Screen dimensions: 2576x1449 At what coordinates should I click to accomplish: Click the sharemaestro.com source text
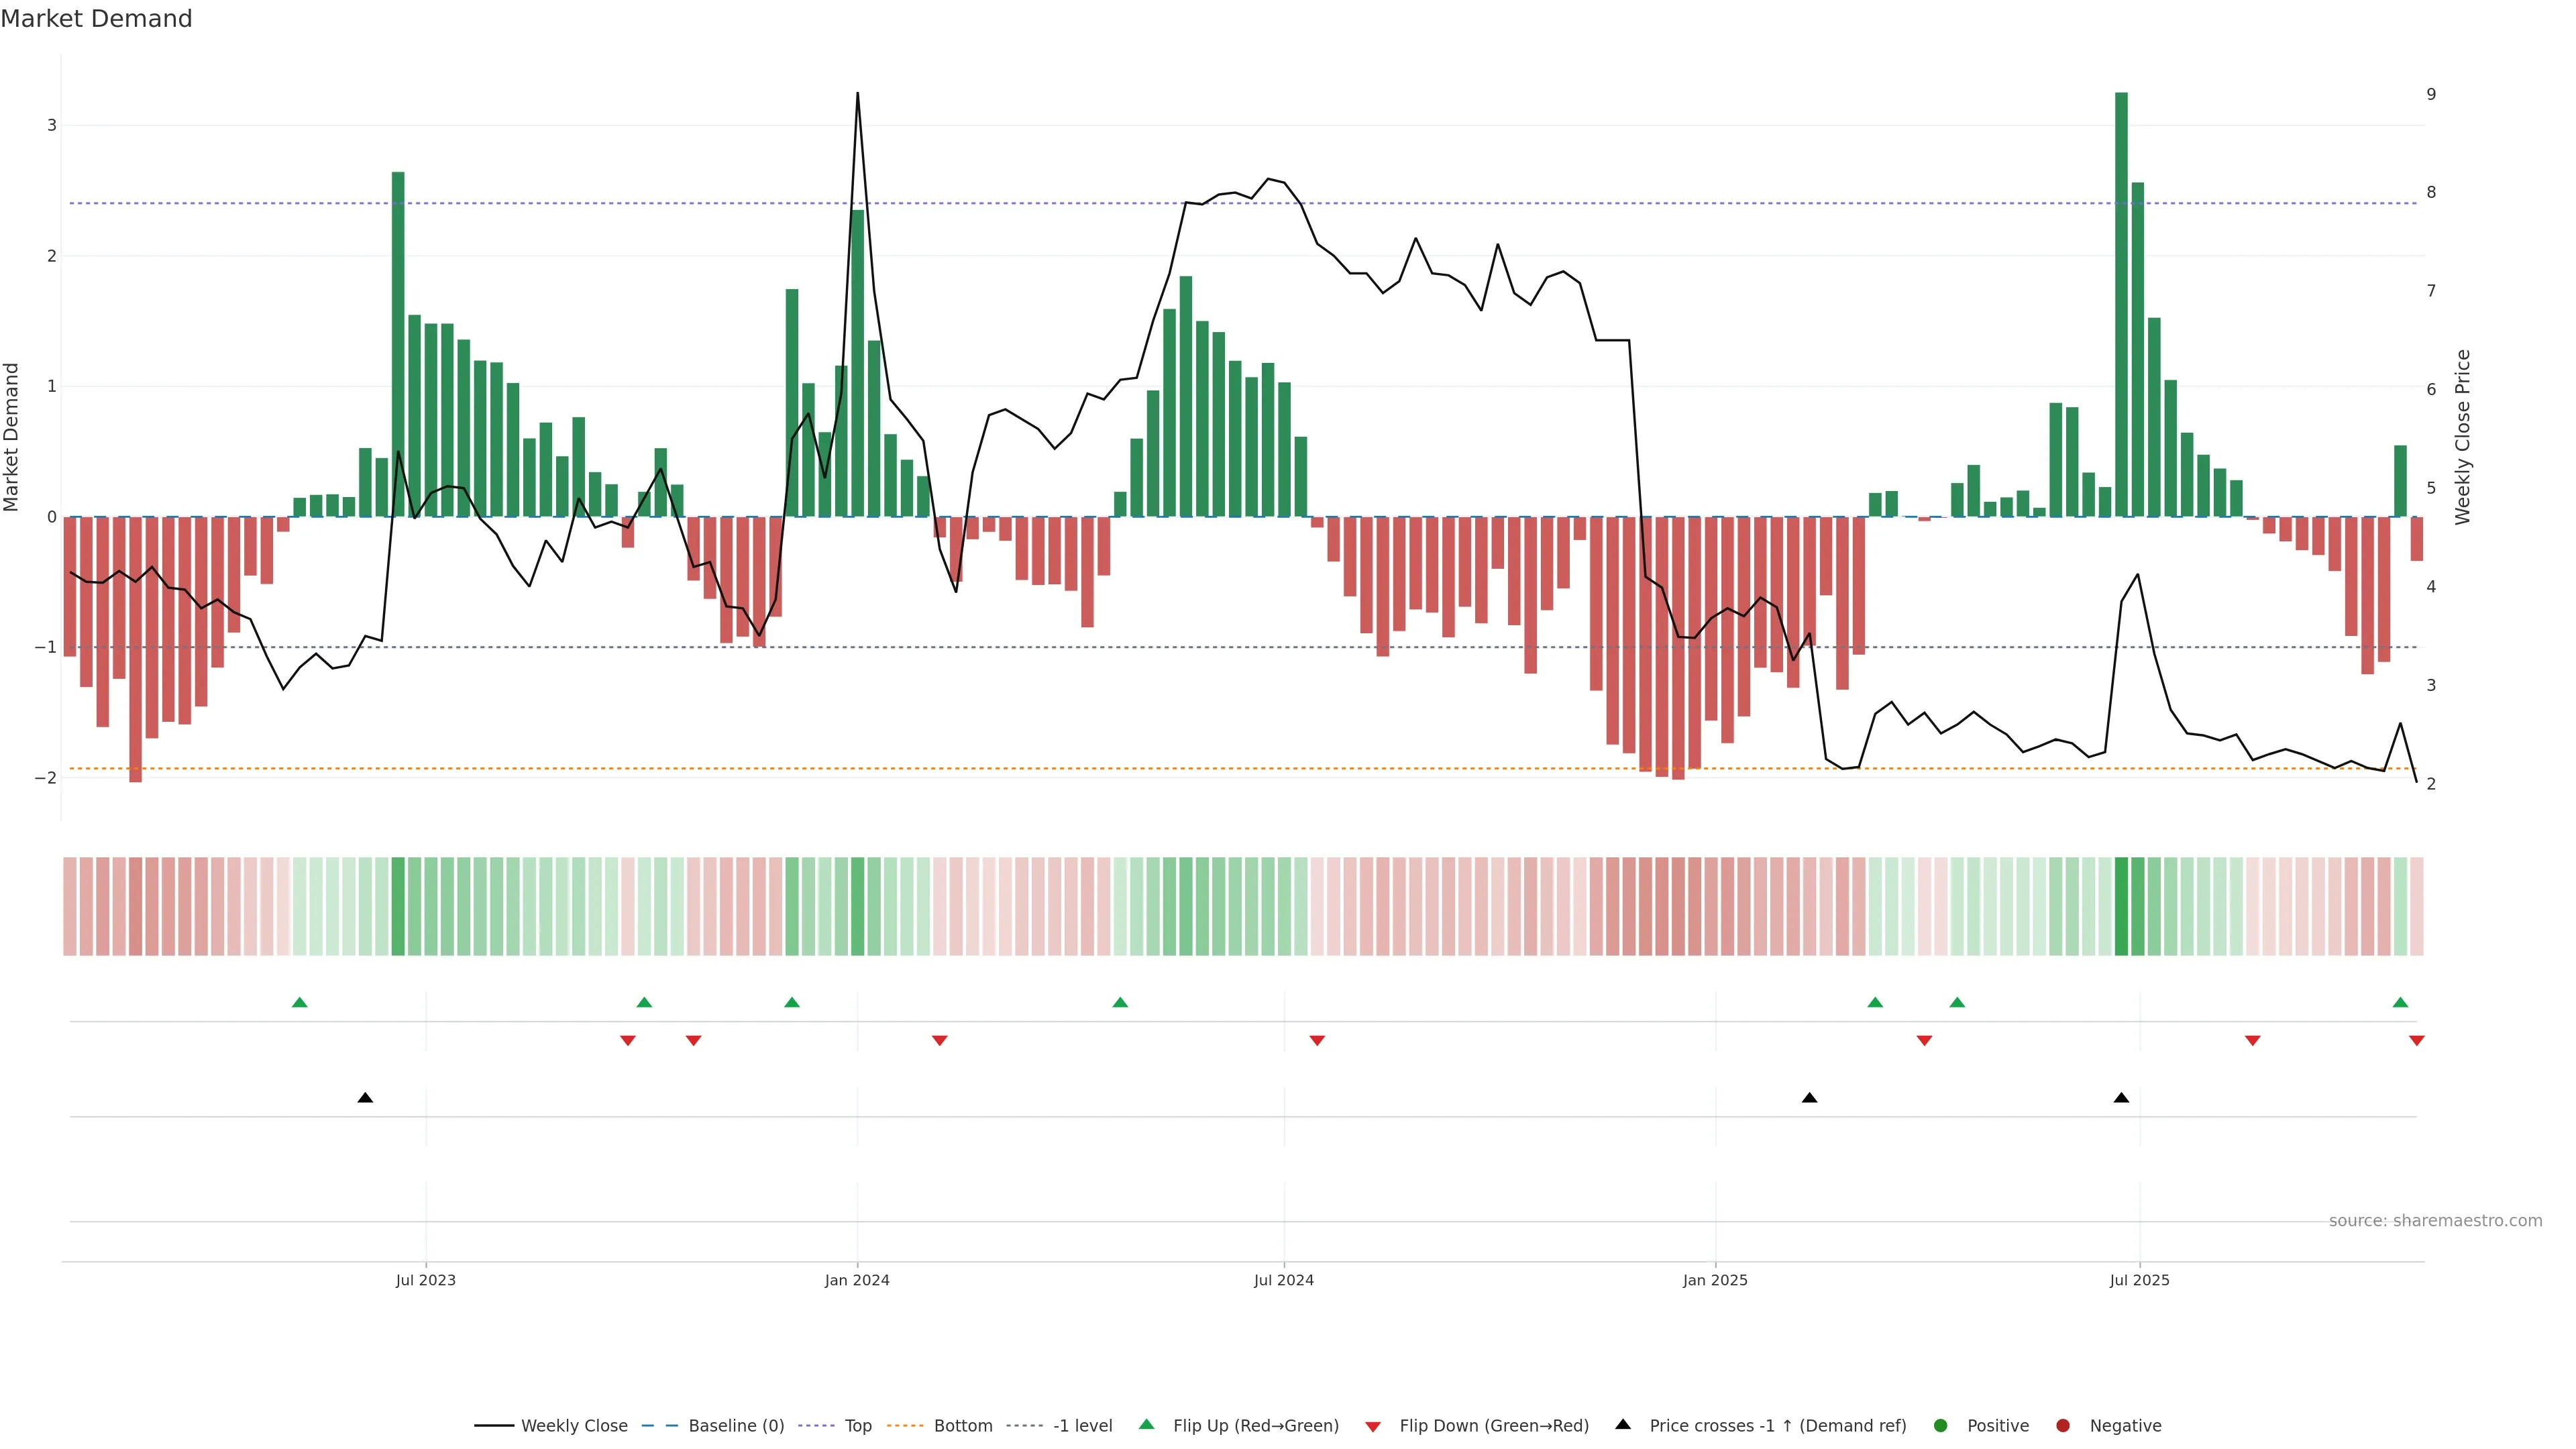[2435, 1221]
